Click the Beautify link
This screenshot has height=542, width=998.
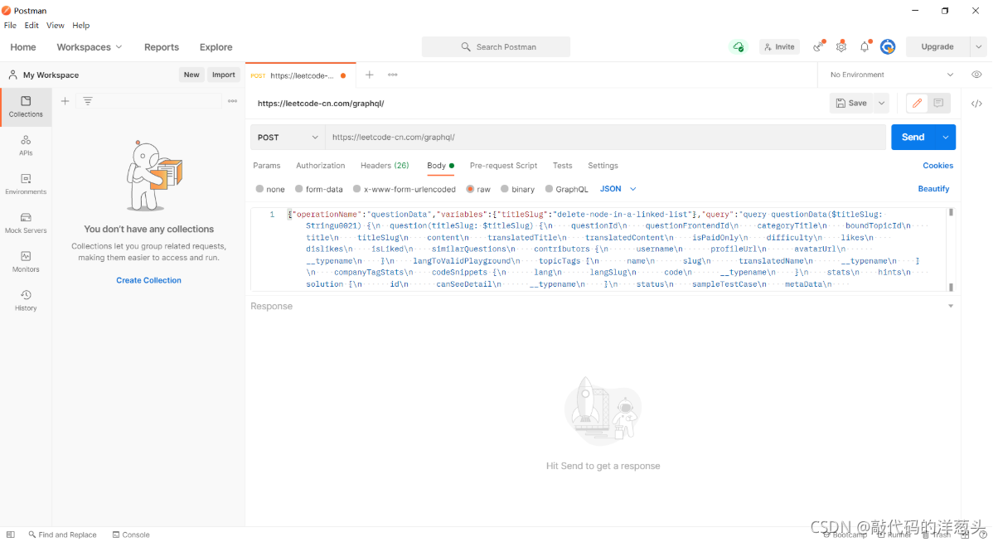[x=933, y=189]
